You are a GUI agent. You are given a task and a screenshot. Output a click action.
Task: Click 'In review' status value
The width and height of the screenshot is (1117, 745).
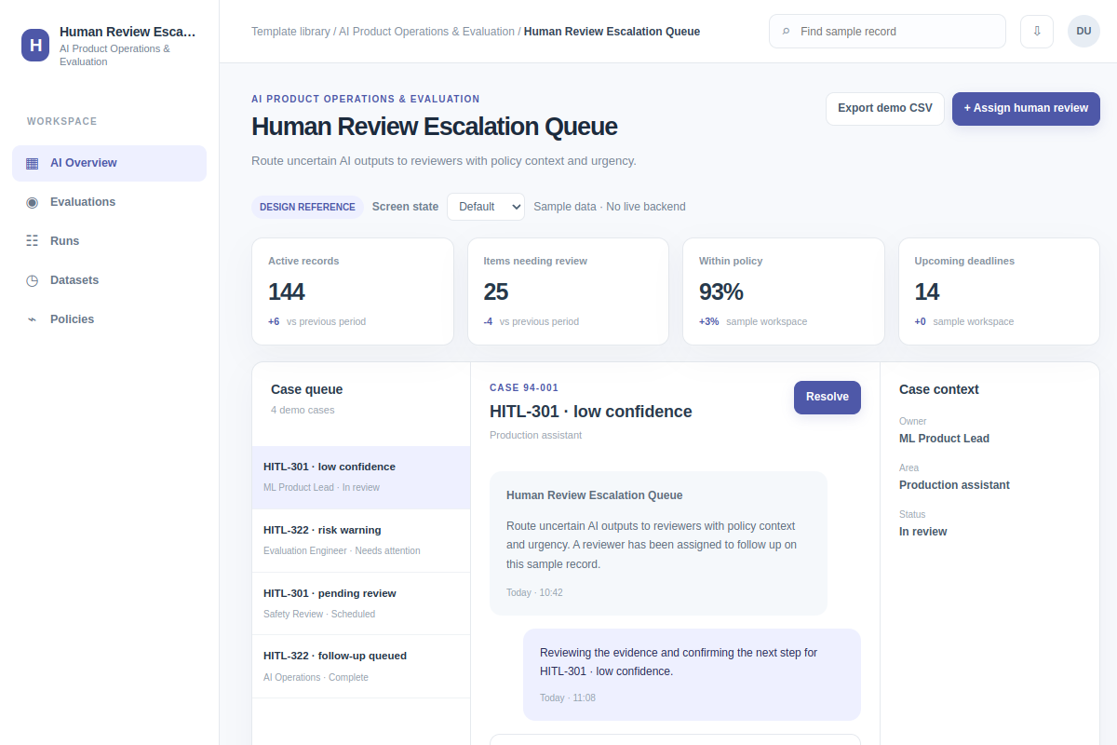click(922, 532)
